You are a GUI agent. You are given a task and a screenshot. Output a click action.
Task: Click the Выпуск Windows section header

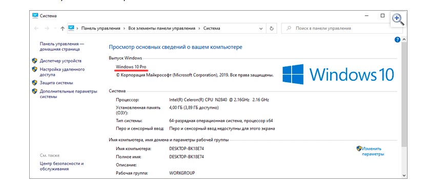[x=125, y=58]
